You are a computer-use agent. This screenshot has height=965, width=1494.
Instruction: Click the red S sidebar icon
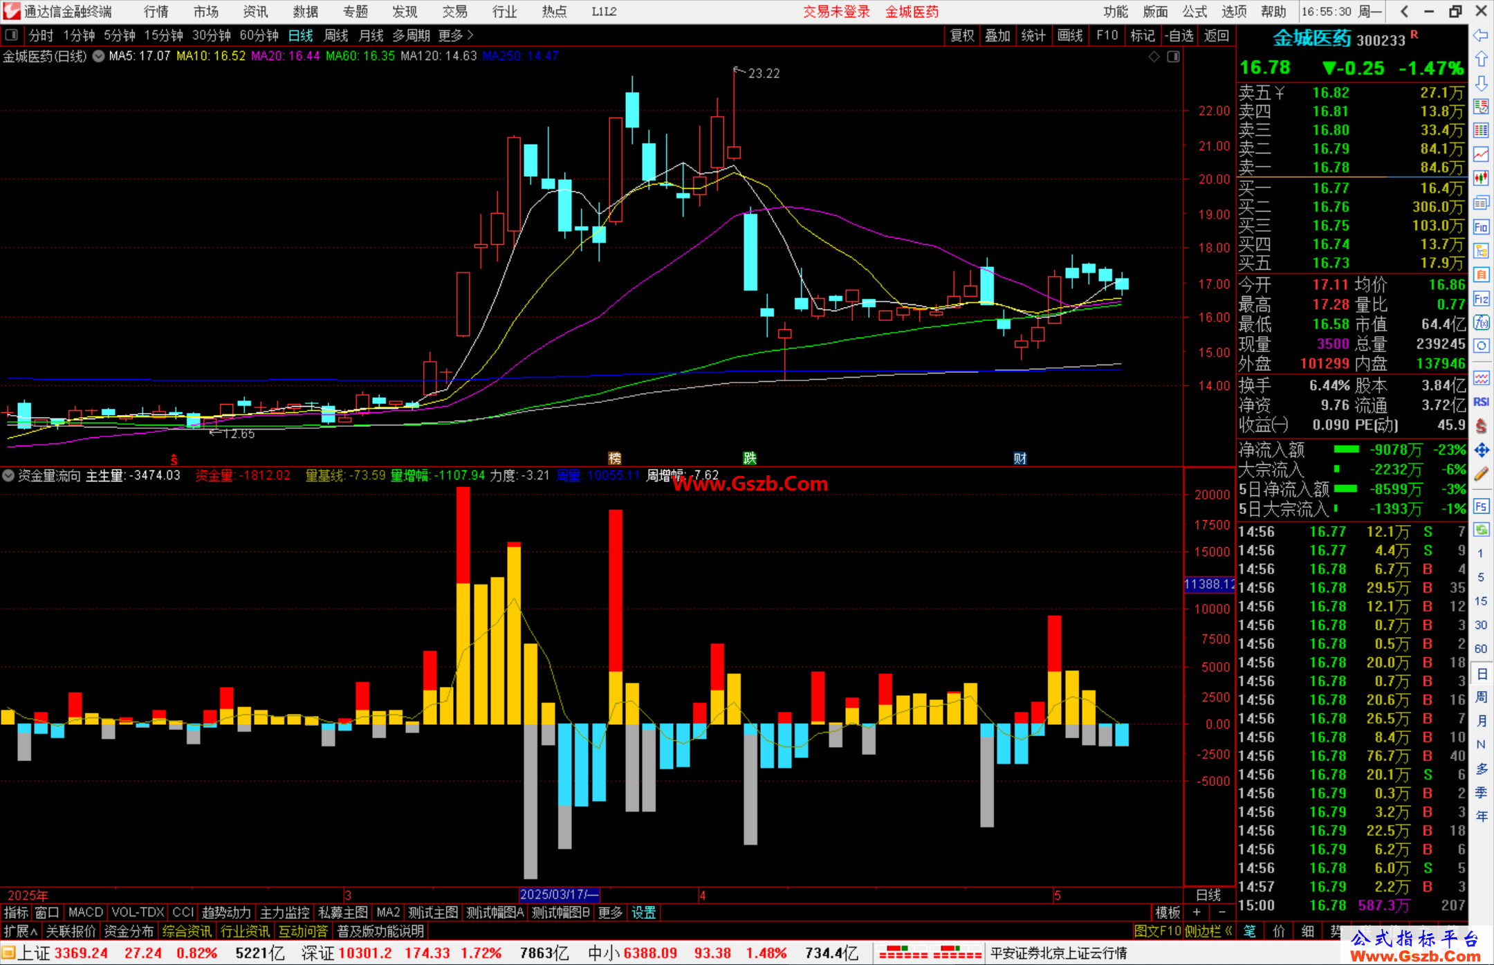[1481, 426]
